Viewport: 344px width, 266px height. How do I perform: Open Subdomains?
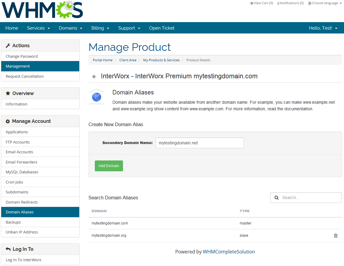click(x=40, y=192)
